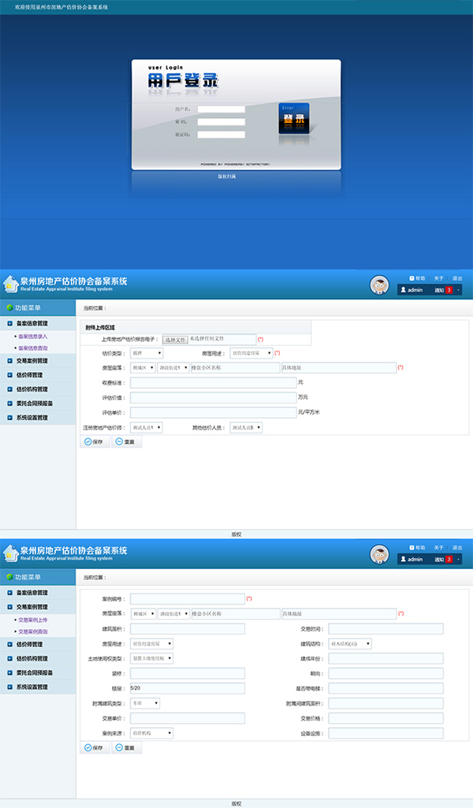The width and height of the screenshot is (473, 808).
Task: Select 交易案例查询 in the sidebar
Action: pyautogui.click(x=32, y=631)
